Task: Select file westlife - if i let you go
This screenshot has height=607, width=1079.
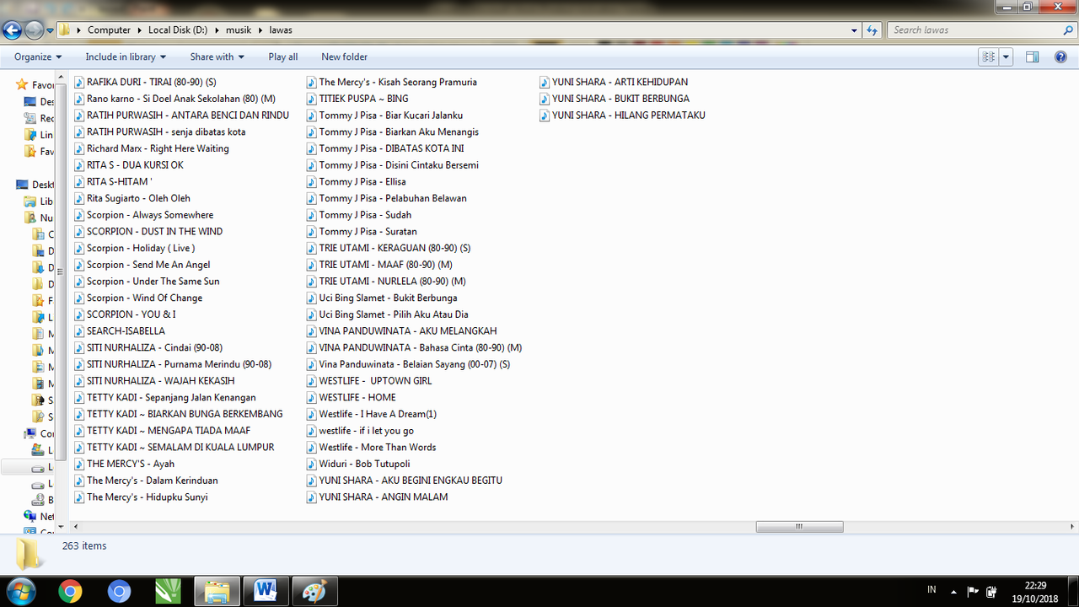Action: tap(367, 431)
